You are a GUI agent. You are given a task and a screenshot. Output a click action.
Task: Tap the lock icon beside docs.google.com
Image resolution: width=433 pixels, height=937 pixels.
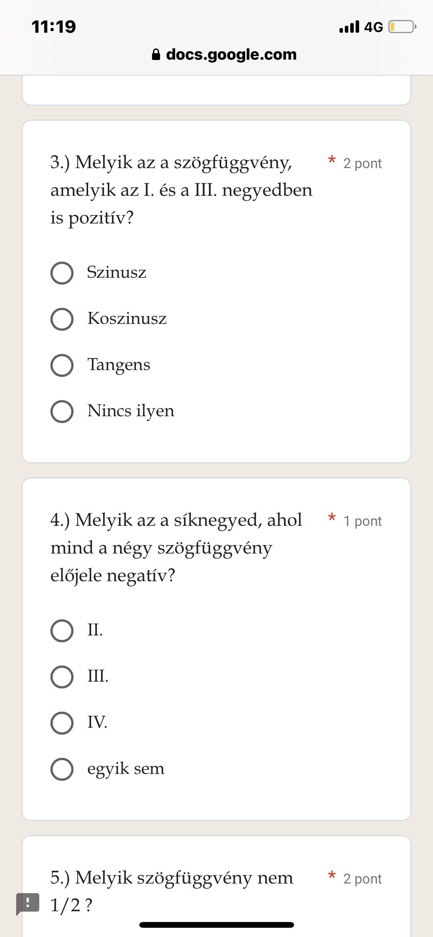click(156, 55)
